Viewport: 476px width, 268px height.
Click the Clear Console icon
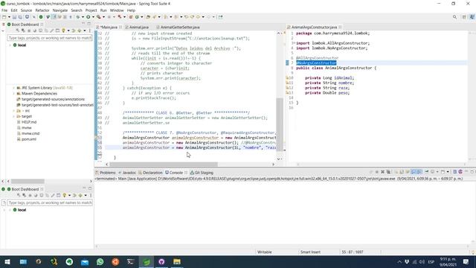click(396, 172)
